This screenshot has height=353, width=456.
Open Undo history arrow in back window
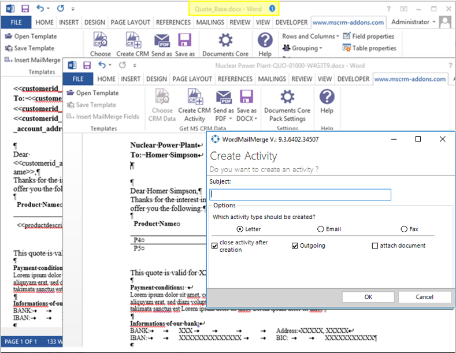click(x=49, y=9)
